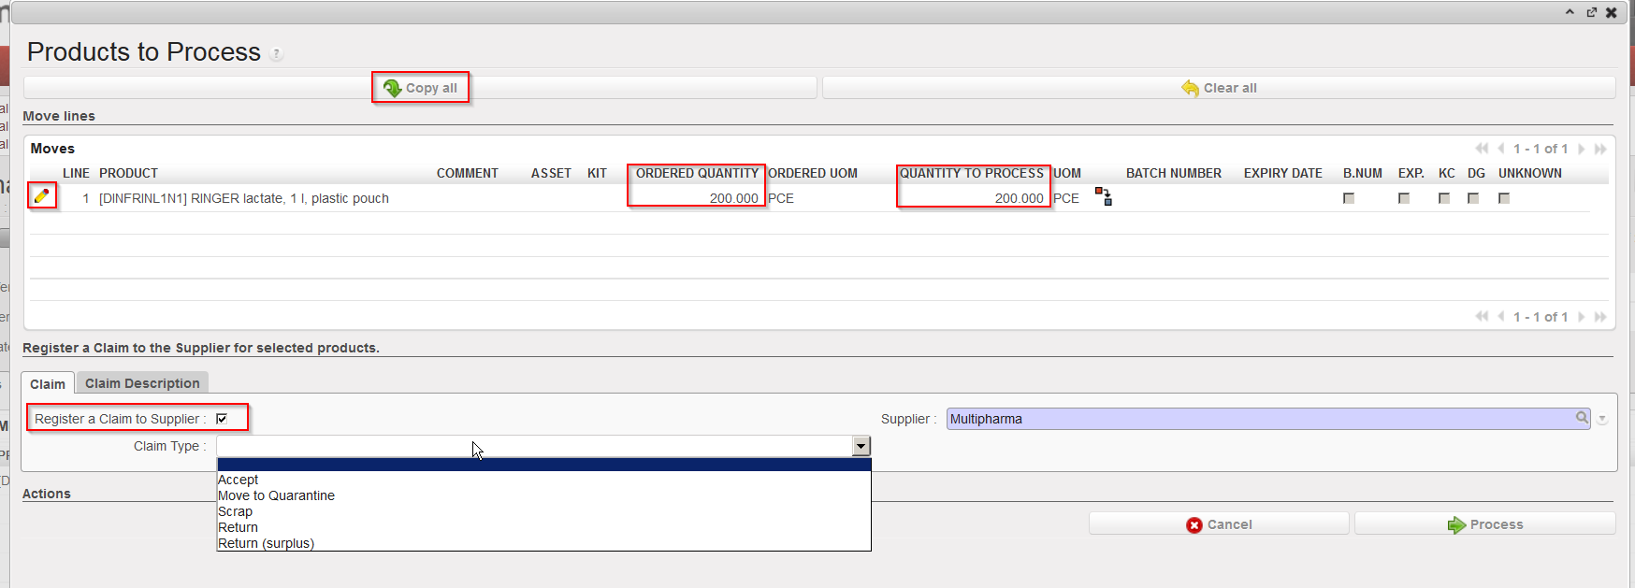
Task: Click the pencil edit icon on line 1
Action: click(41, 196)
